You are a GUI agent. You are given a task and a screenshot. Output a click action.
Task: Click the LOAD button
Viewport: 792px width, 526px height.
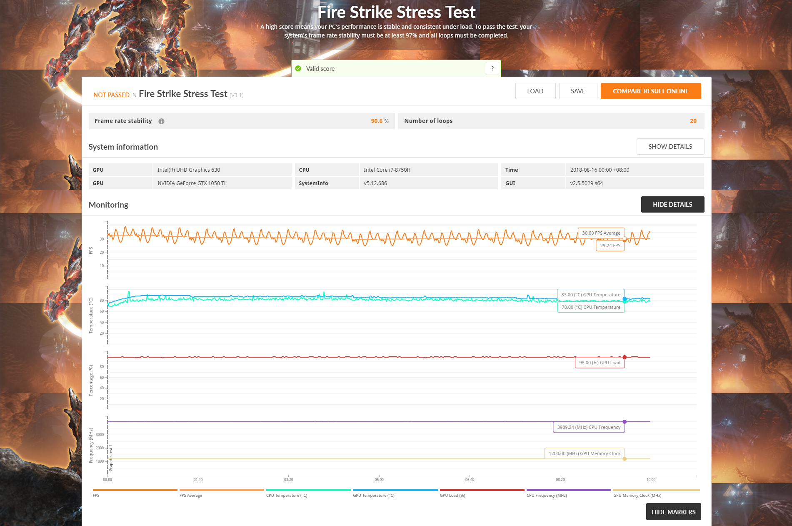pyautogui.click(x=535, y=91)
